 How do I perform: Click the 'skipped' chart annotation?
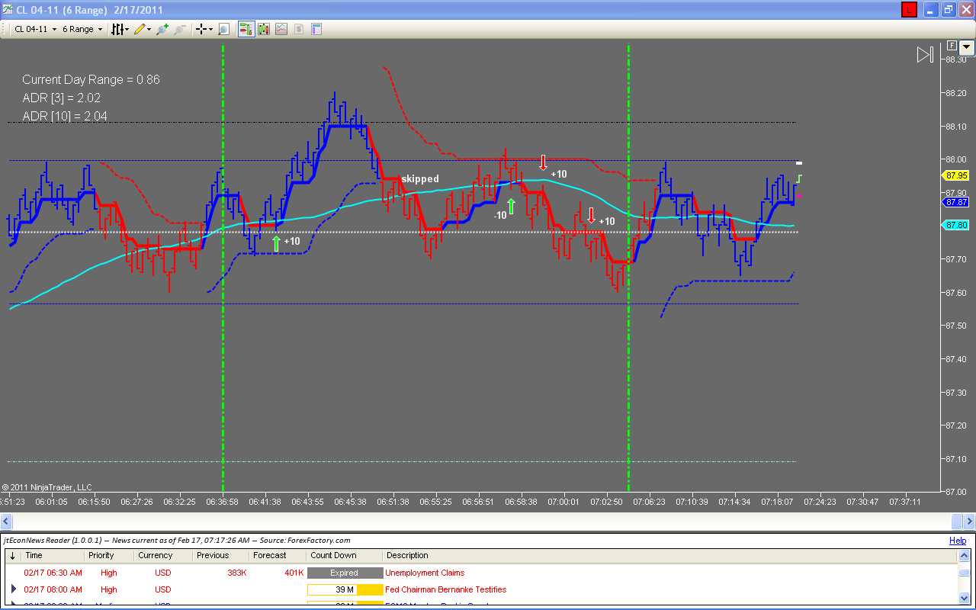[x=420, y=179]
